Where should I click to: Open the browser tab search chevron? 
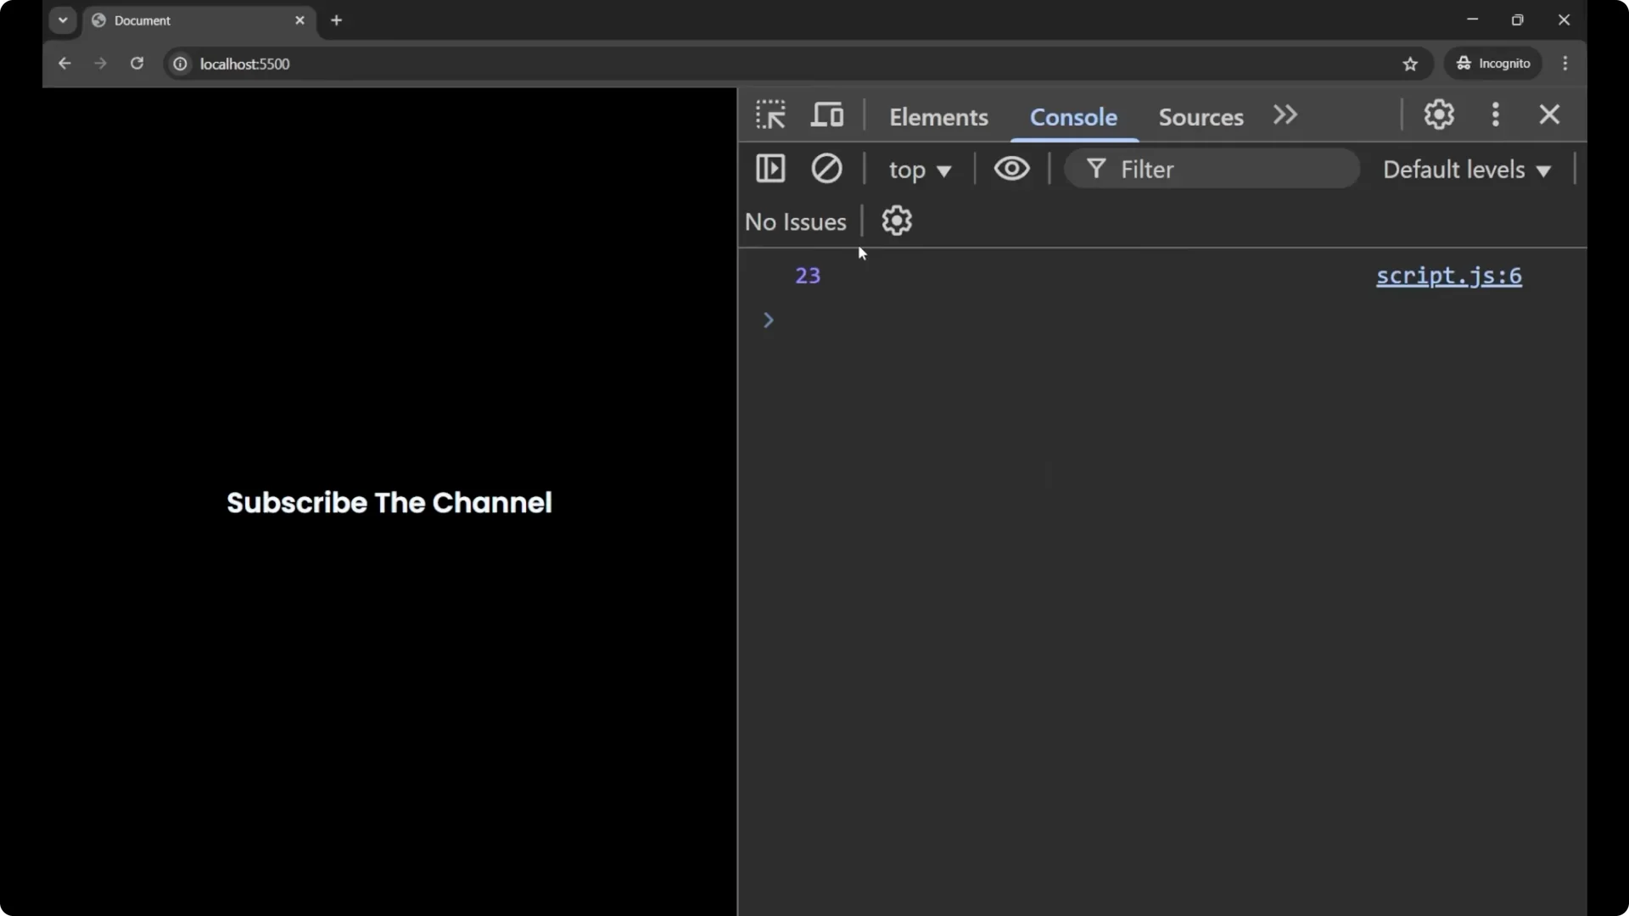63,20
